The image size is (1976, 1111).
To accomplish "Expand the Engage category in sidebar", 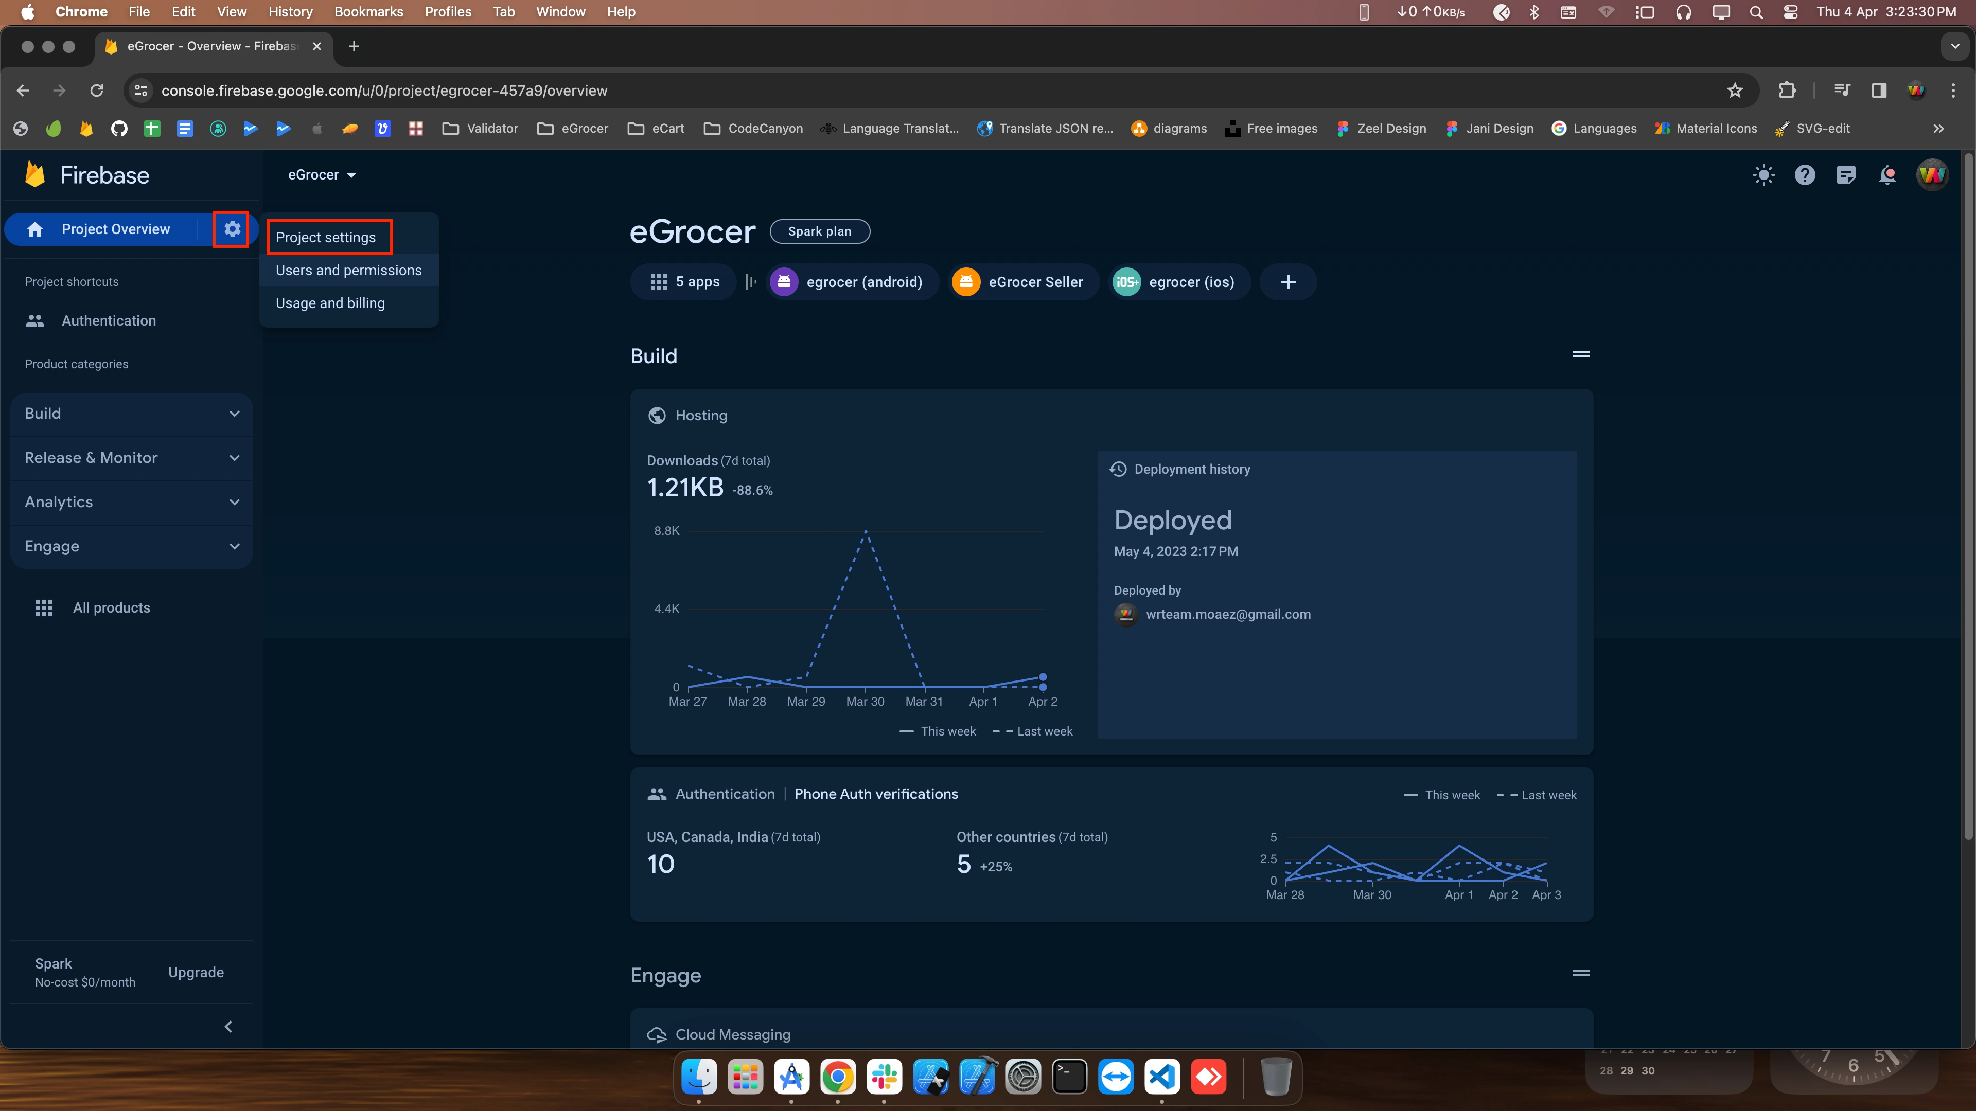I will [x=132, y=546].
